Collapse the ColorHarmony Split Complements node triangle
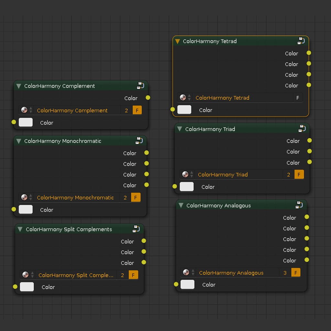Image resolution: width=331 pixels, height=331 pixels. (x=19, y=229)
